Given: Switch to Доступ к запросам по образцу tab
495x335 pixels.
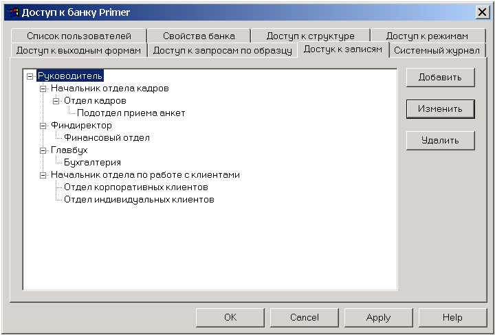Looking at the screenshot, I should click(223, 50).
